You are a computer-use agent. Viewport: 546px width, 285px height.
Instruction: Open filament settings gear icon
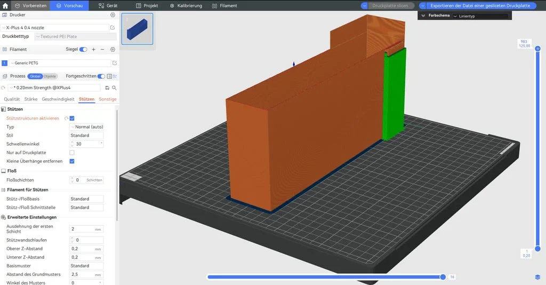tap(113, 50)
